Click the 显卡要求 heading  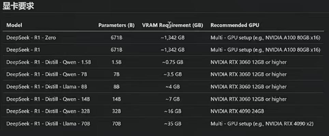(18, 6)
